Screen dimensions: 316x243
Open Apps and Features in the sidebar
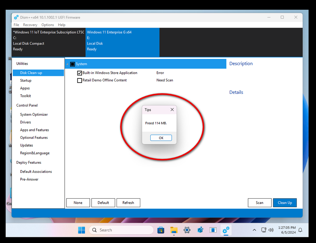[x=35, y=130]
